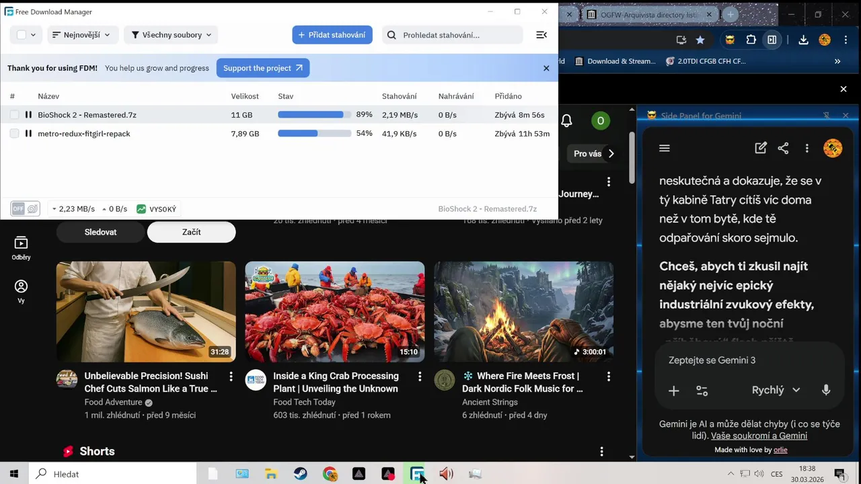Open green O YouTube account avatar

601,121
